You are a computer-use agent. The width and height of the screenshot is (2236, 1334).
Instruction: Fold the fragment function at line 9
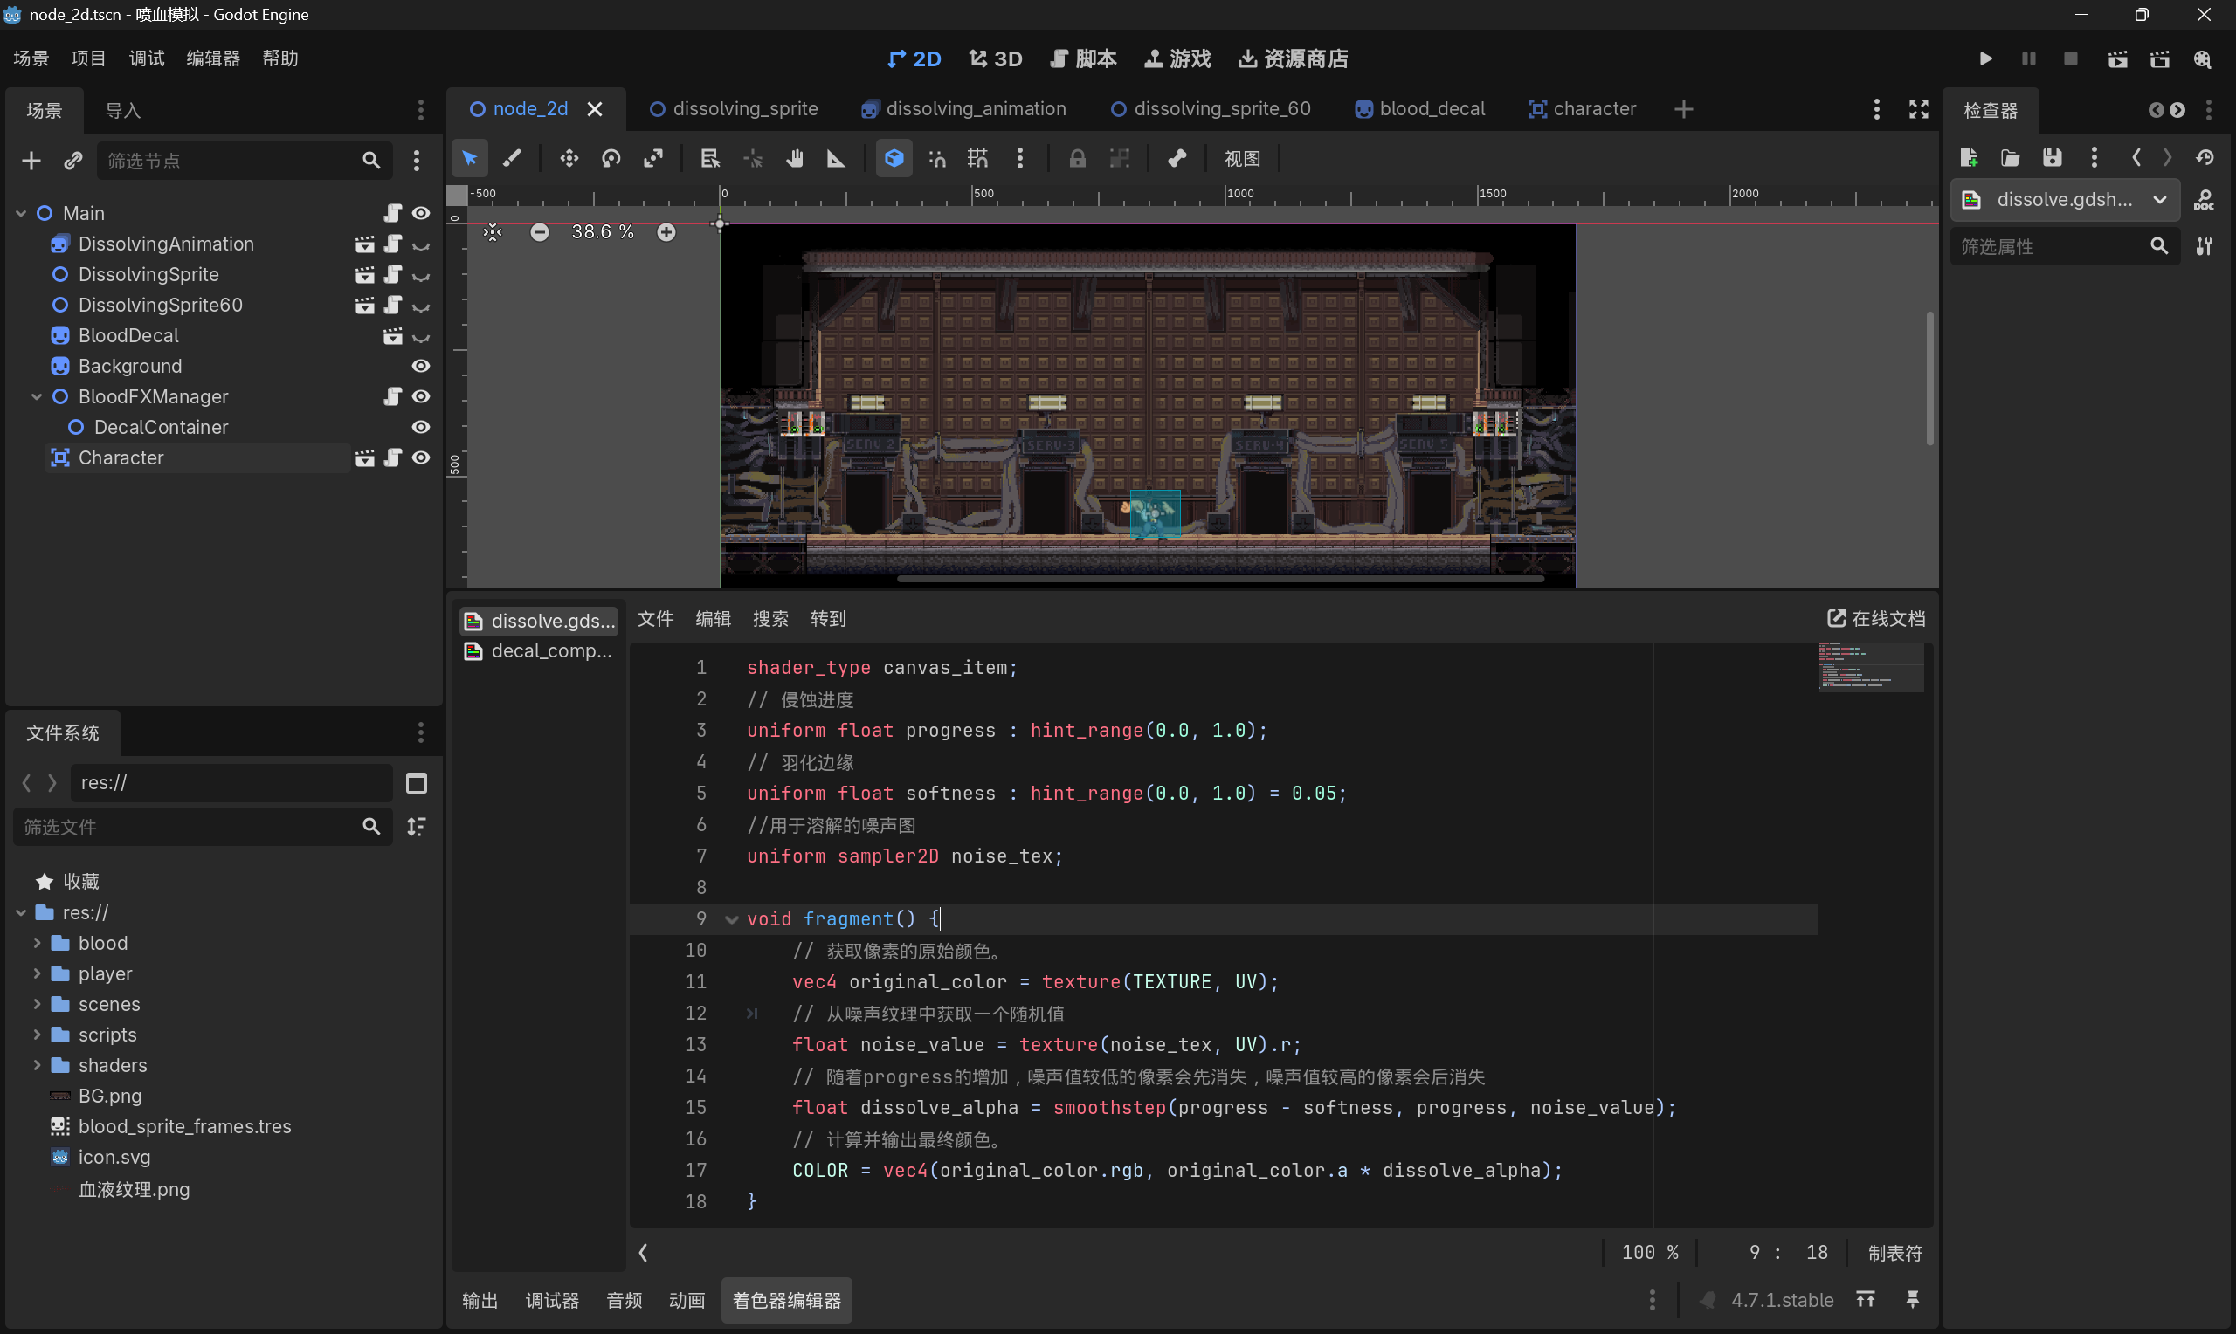[731, 918]
